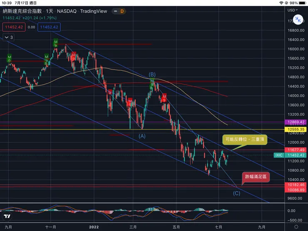Click the red 11677.49 price label
Screen dimensions: 308x231
pyautogui.click(x=296, y=150)
